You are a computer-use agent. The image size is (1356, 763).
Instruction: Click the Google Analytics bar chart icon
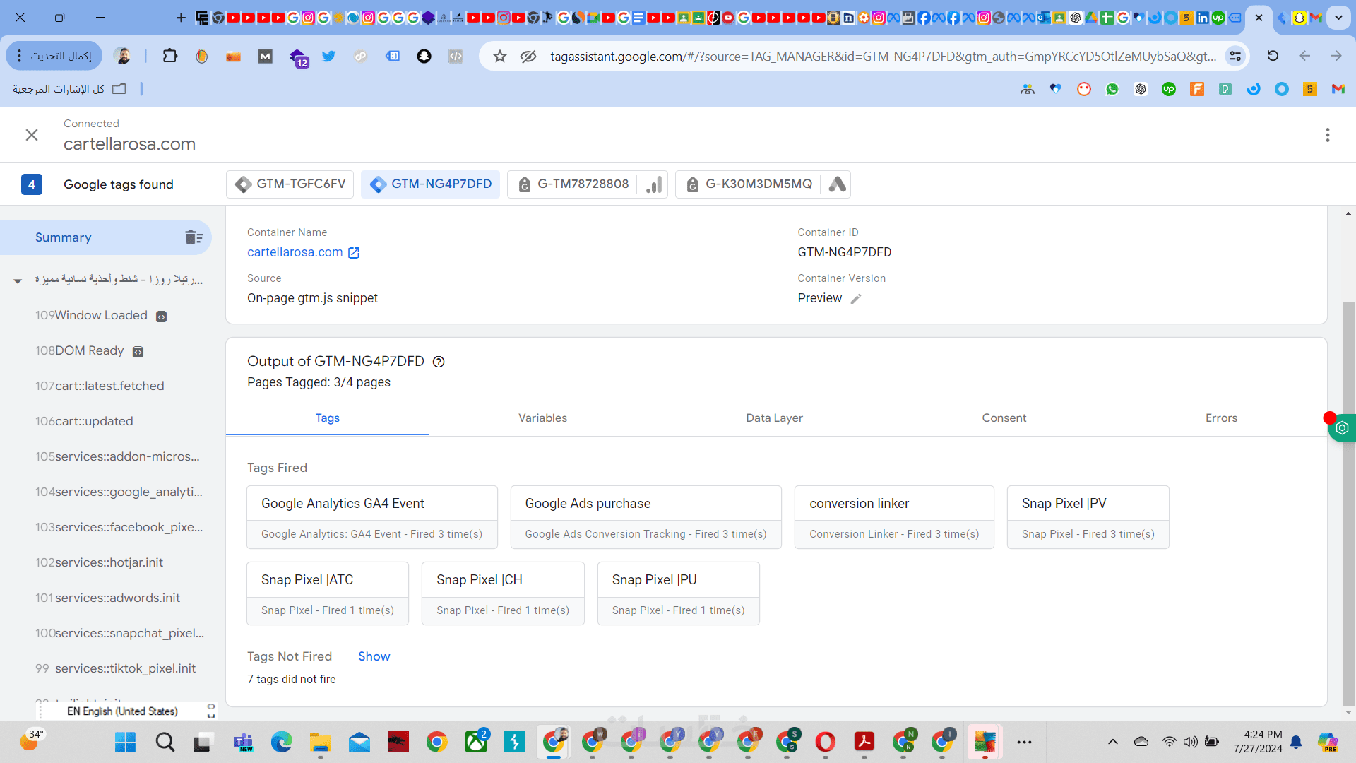pyautogui.click(x=654, y=184)
